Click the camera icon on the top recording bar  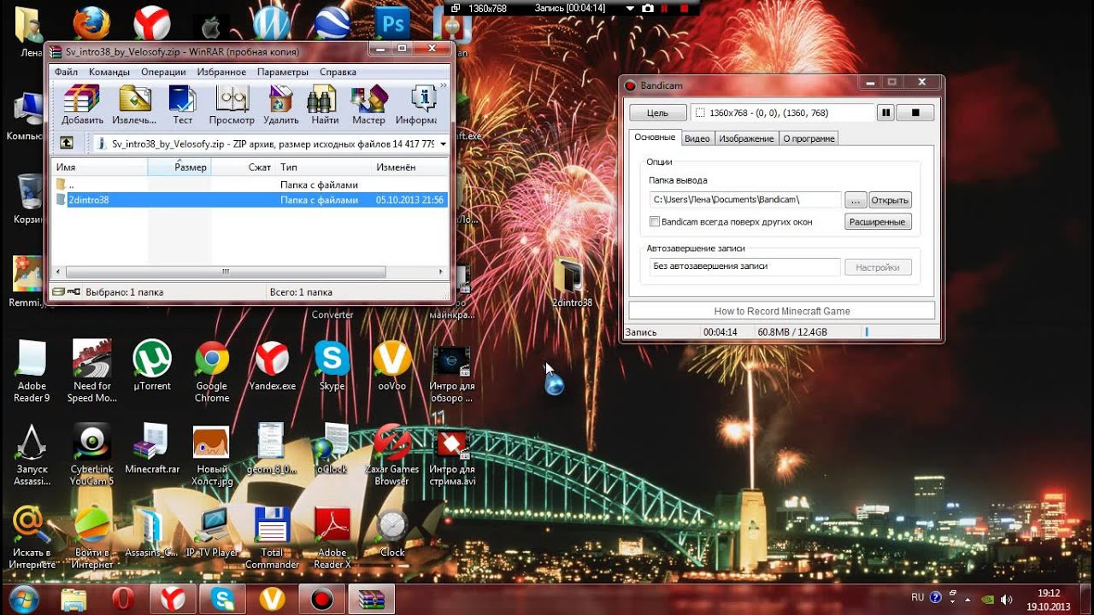(x=647, y=8)
